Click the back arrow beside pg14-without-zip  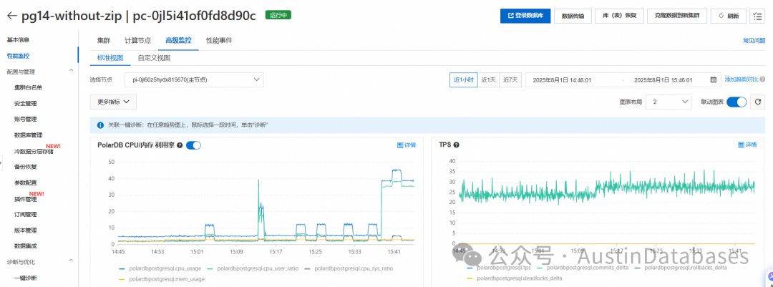pyautogui.click(x=11, y=16)
